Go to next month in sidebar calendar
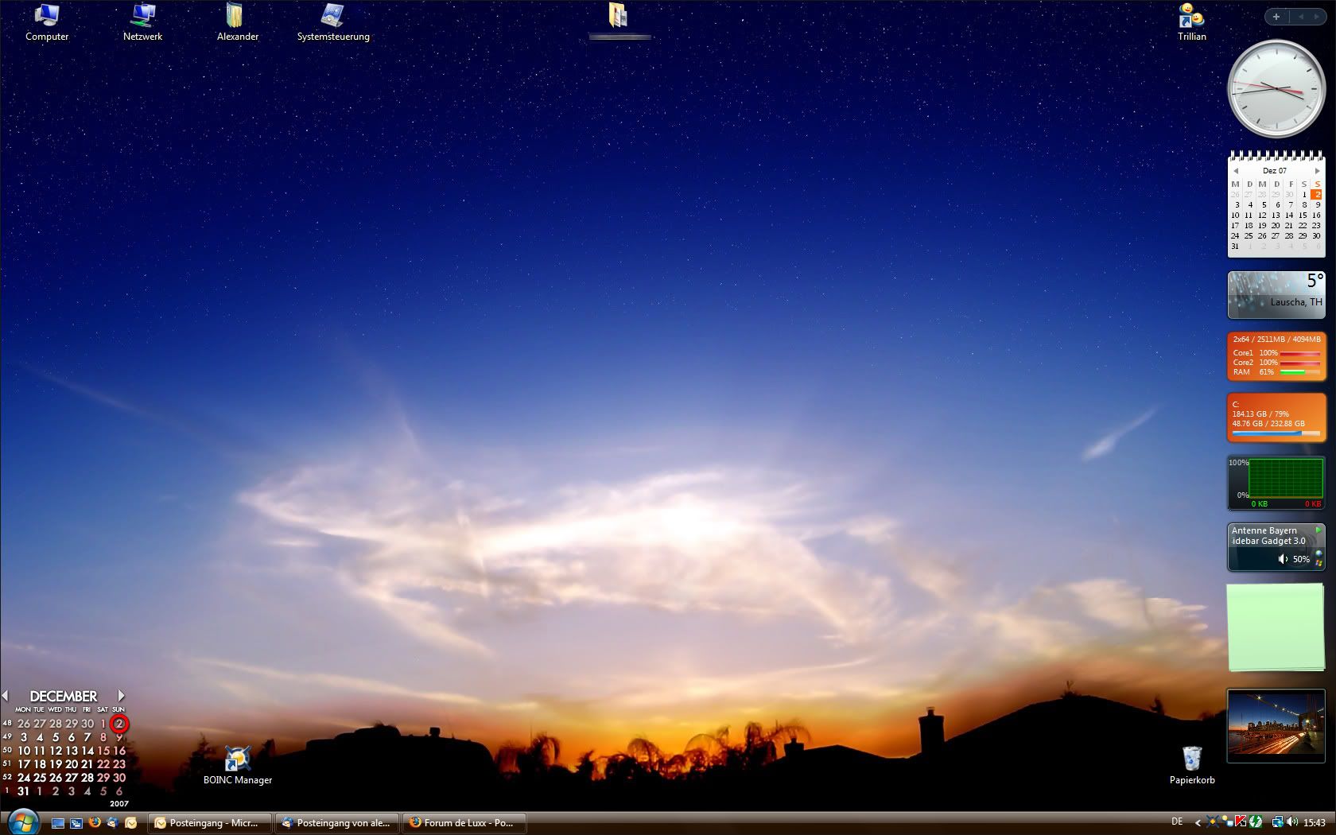The width and height of the screenshot is (1336, 835). [x=1317, y=171]
